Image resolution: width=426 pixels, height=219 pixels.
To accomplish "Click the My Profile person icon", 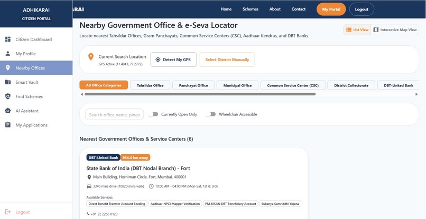I will (8, 54).
